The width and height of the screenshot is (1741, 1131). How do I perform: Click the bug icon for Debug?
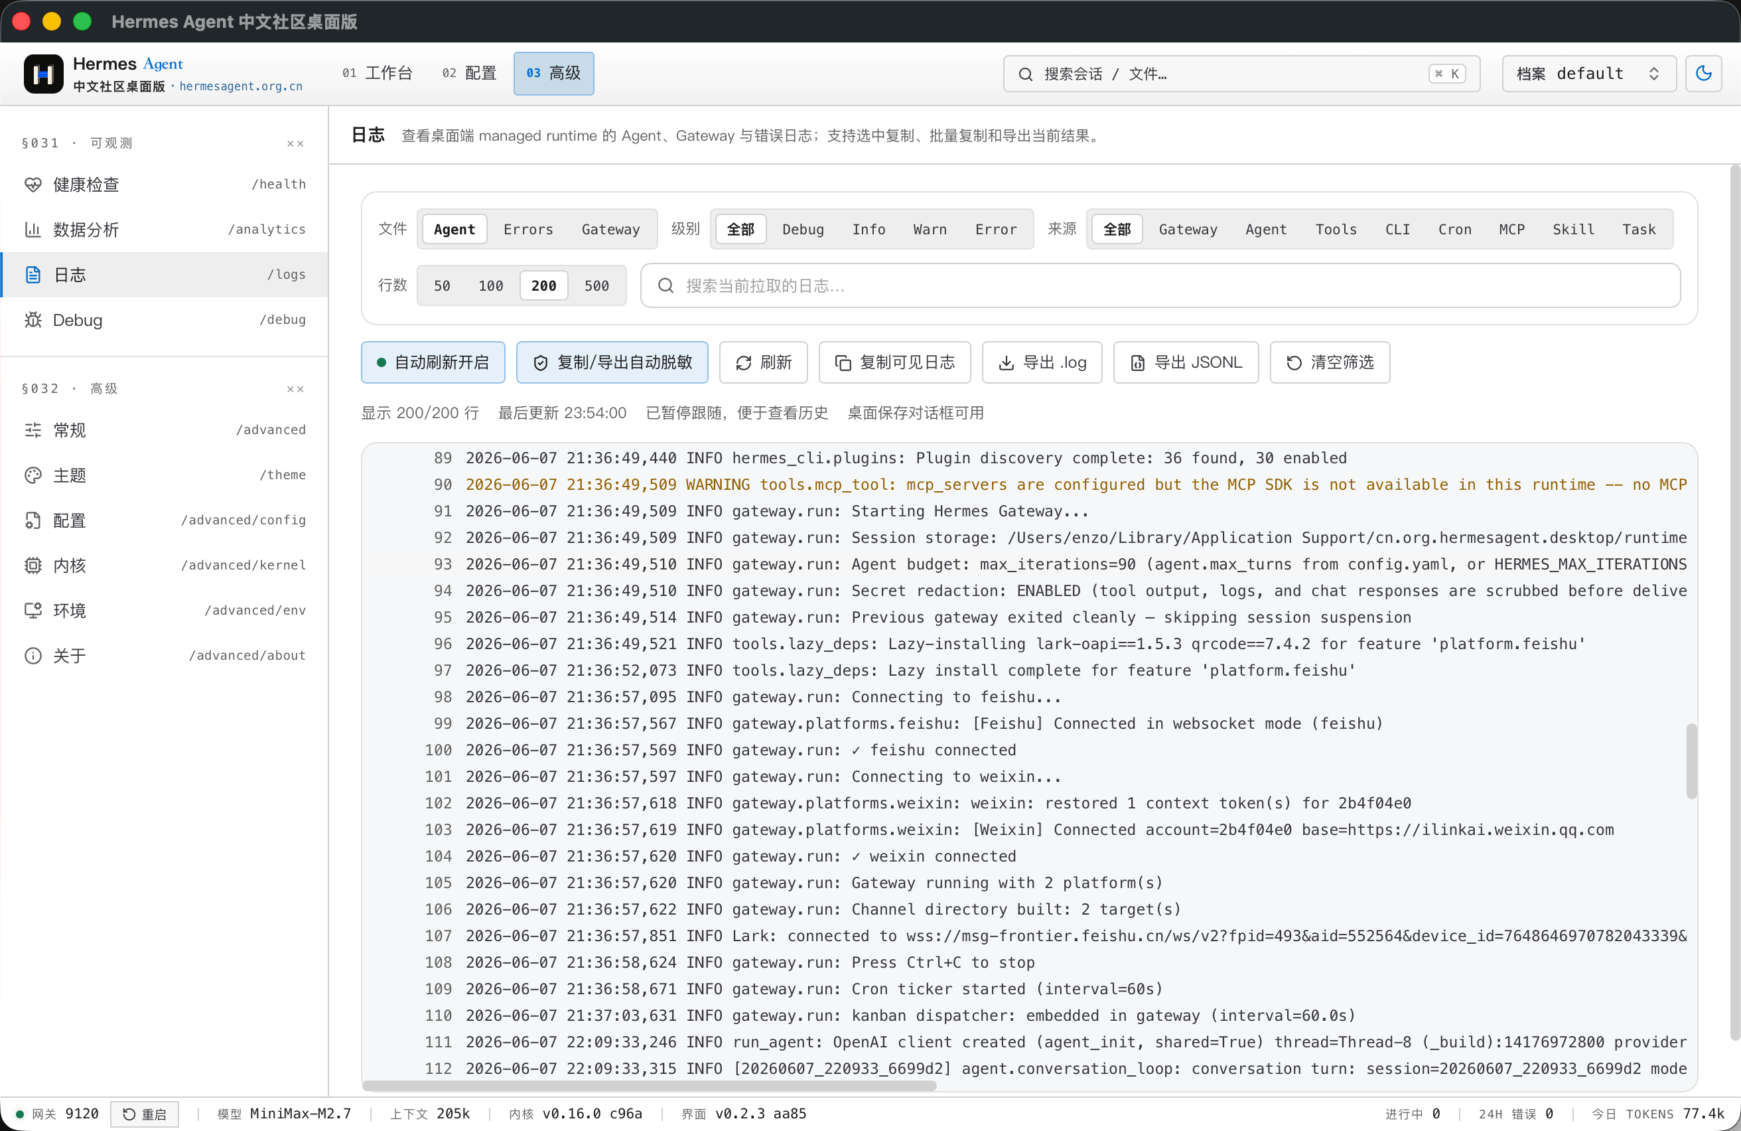[x=33, y=320]
